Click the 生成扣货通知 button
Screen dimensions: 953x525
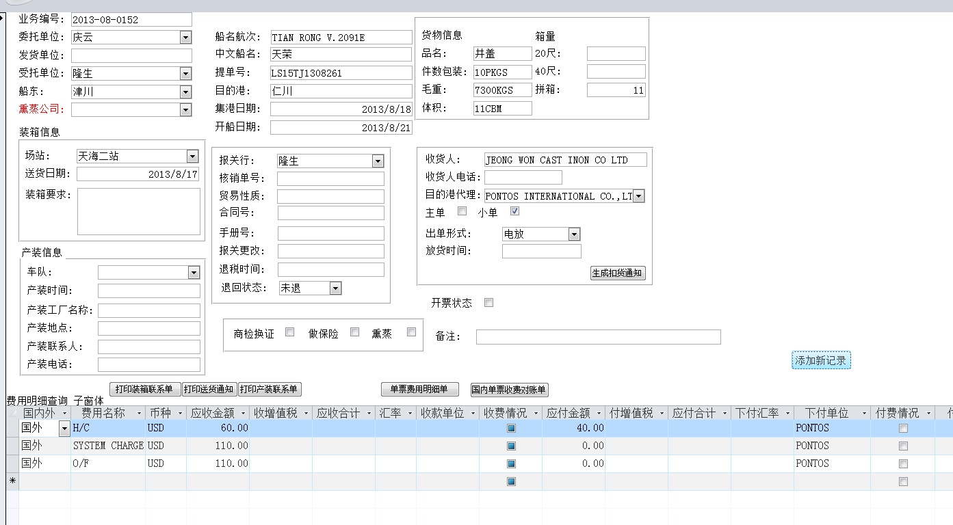tap(618, 273)
